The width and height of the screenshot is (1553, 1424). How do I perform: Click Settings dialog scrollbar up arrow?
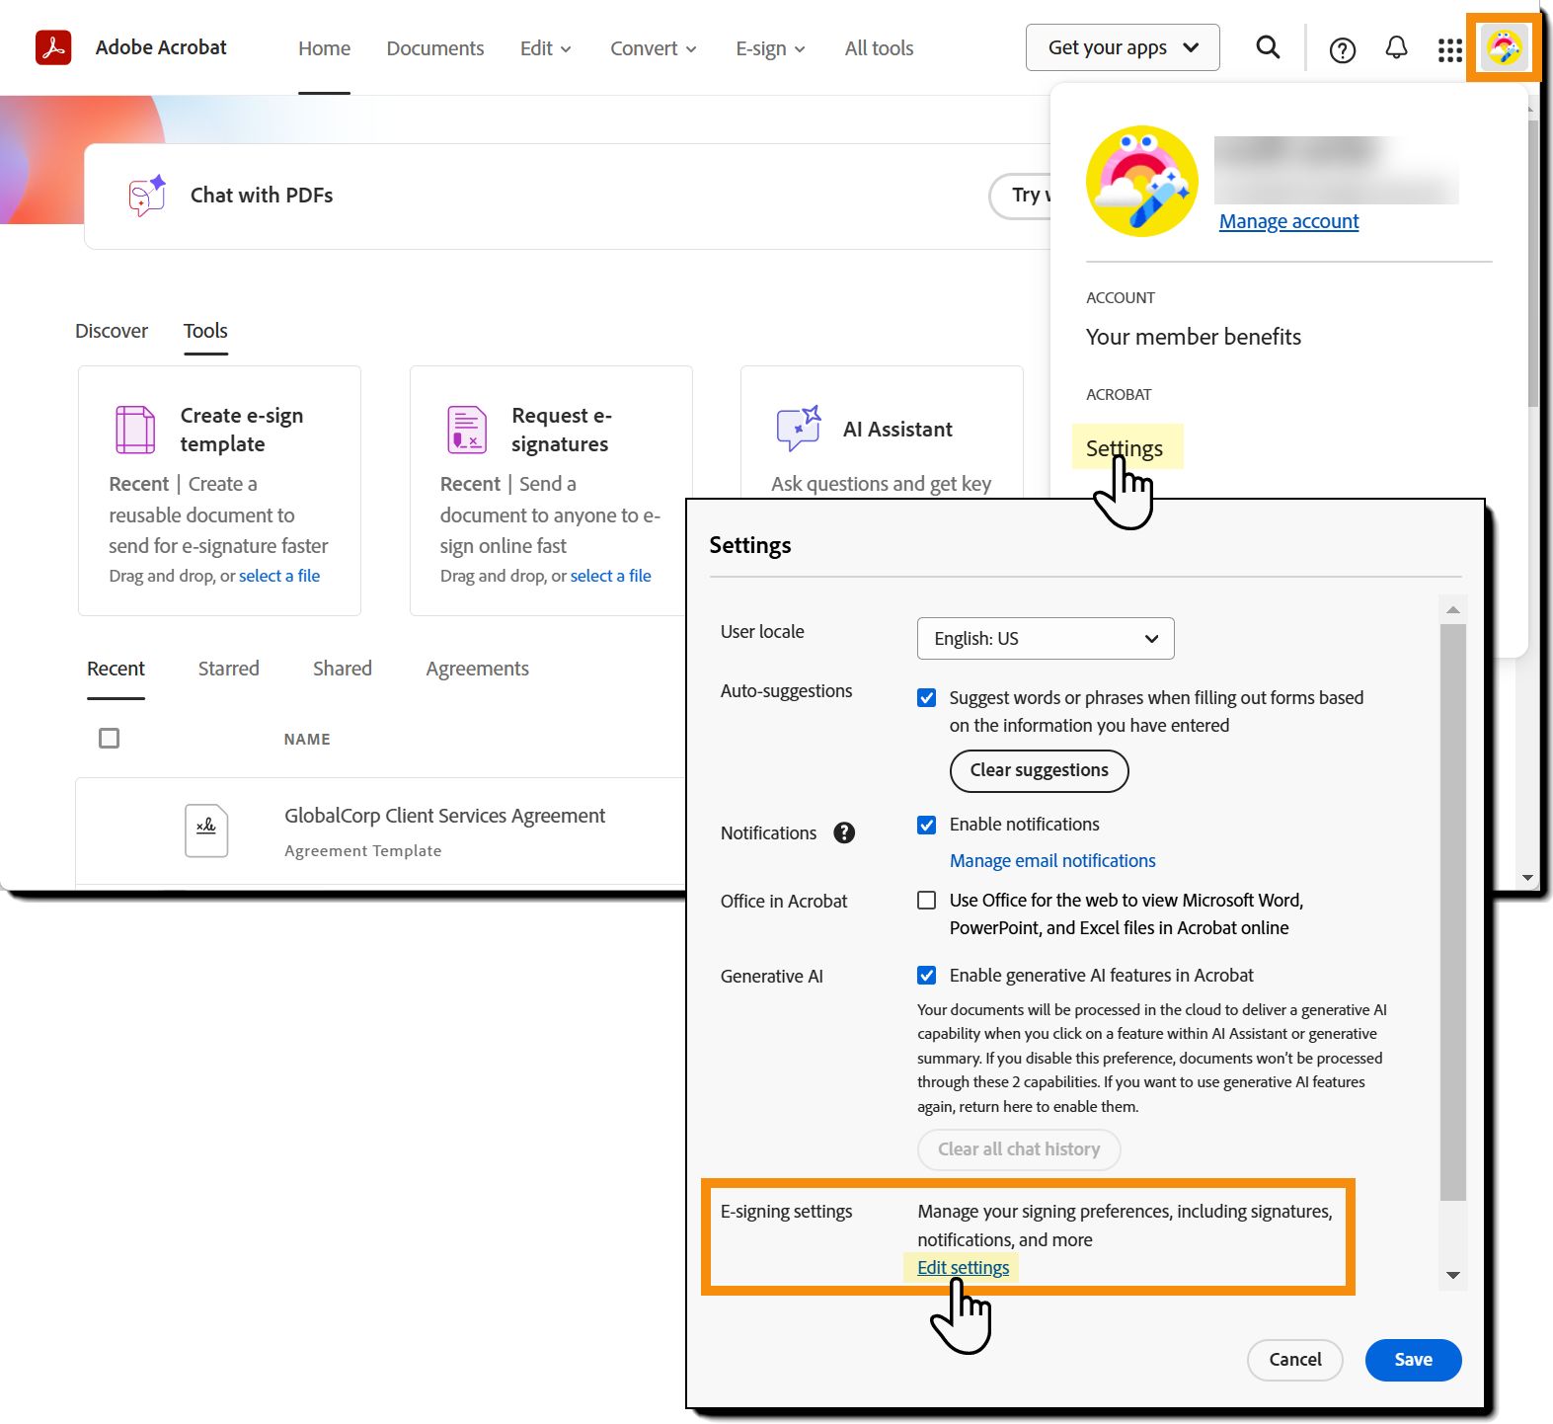1452,609
